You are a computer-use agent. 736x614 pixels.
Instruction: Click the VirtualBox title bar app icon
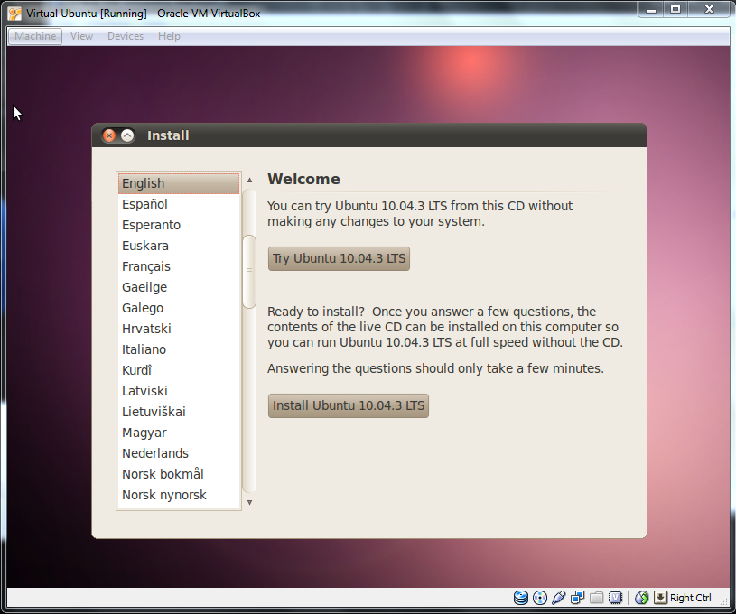(x=14, y=14)
